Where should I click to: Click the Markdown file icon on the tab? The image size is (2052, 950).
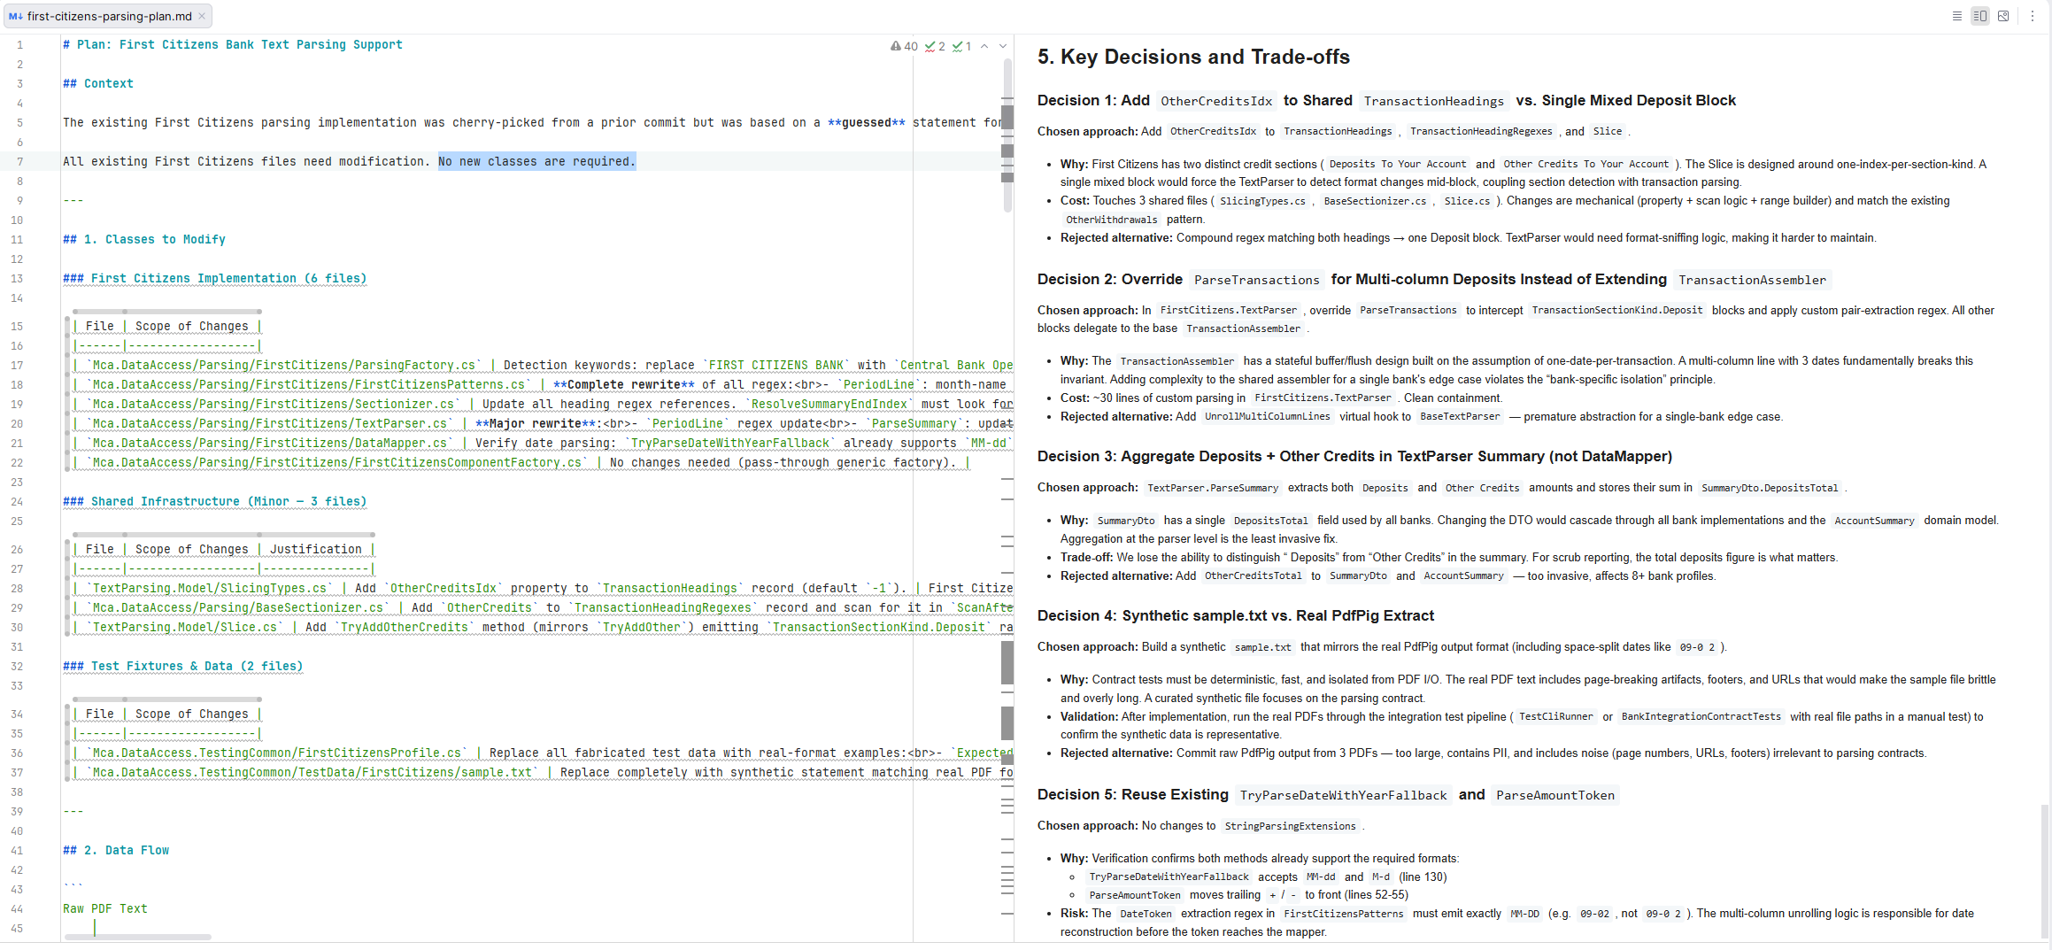pyautogui.click(x=15, y=16)
